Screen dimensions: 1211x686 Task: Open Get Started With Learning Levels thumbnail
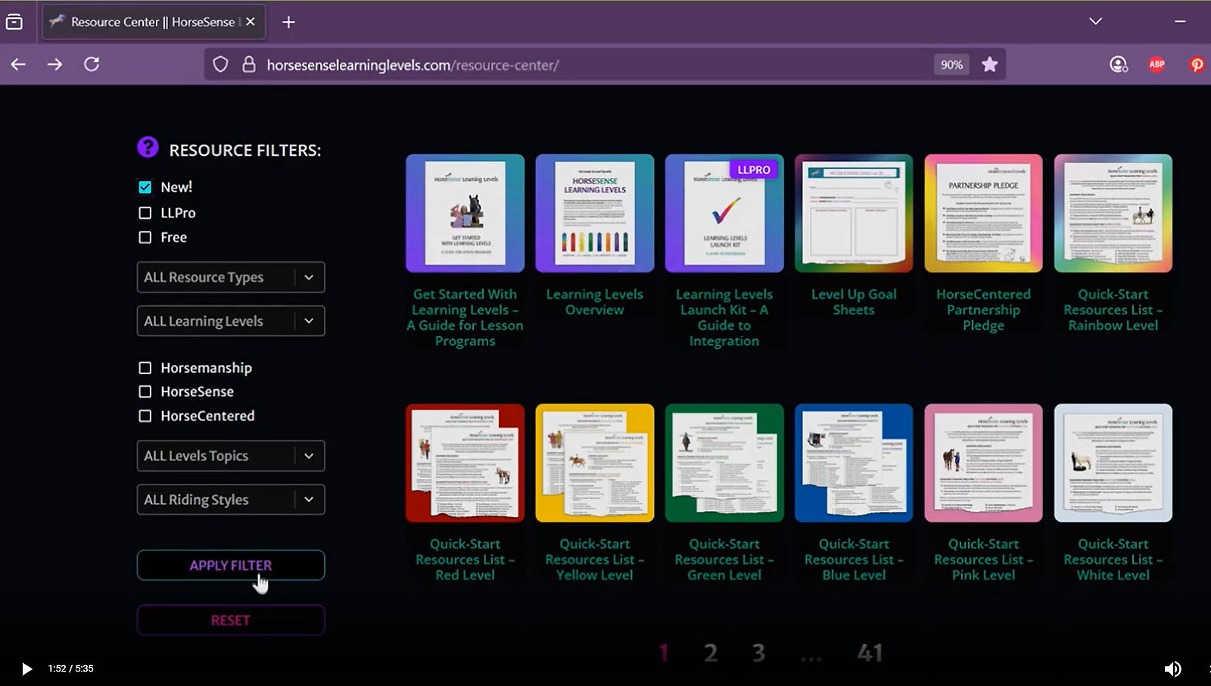[x=465, y=214]
